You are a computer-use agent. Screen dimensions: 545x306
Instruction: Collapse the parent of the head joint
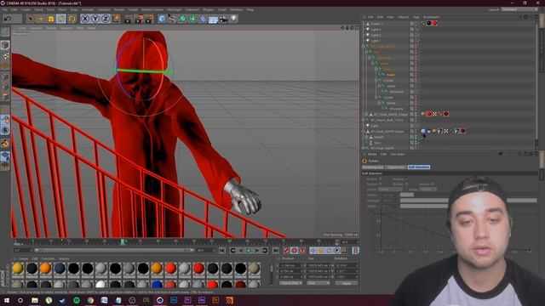pos(376,69)
